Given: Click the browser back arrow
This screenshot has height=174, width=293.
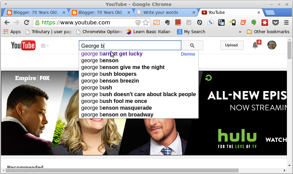Looking at the screenshot, I should 7,23.
